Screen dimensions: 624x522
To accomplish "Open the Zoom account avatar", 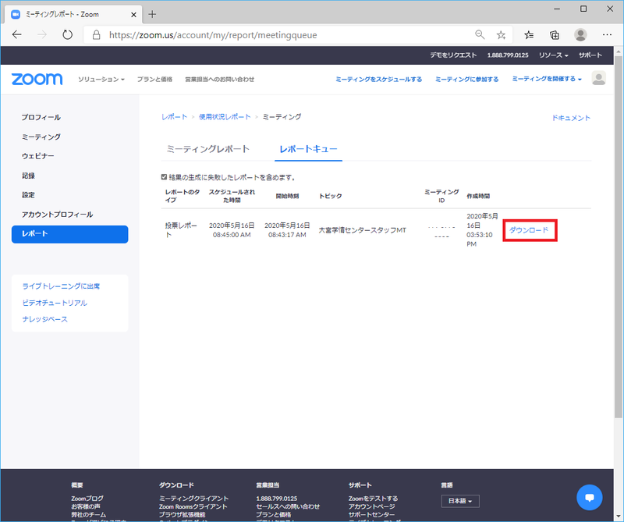I will click(x=598, y=79).
